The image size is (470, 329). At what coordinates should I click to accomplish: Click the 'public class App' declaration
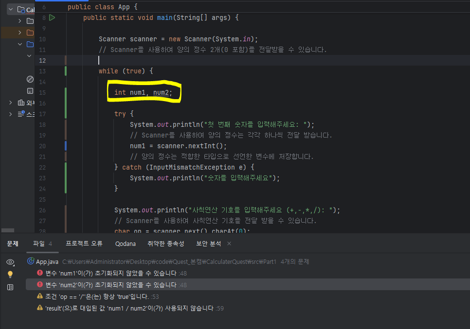tap(103, 7)
